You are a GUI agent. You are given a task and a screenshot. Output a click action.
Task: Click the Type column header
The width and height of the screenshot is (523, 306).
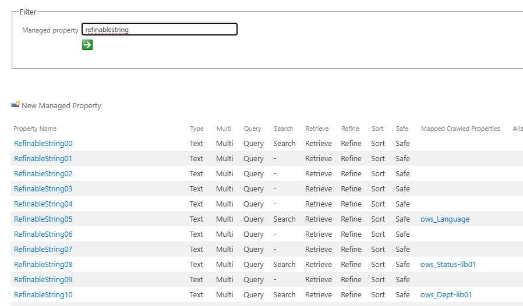(x=197, y=129)
